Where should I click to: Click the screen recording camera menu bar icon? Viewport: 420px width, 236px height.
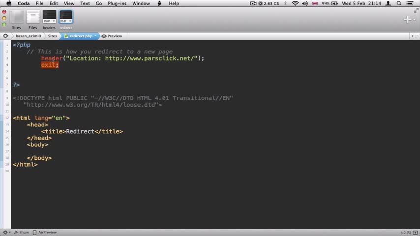tap(253, 3)
